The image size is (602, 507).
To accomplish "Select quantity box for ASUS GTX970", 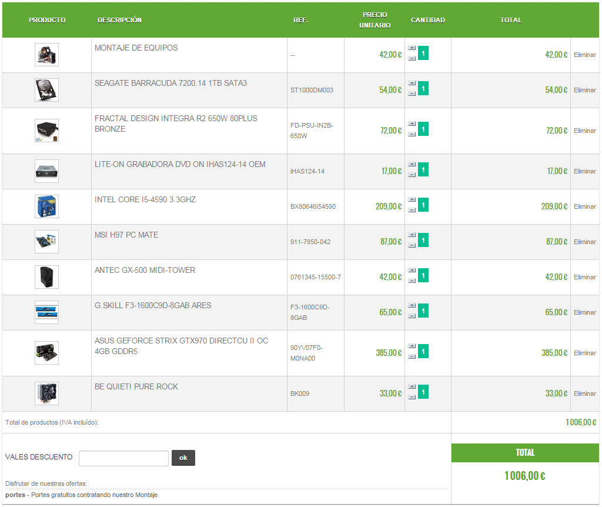I will (423, 351).
